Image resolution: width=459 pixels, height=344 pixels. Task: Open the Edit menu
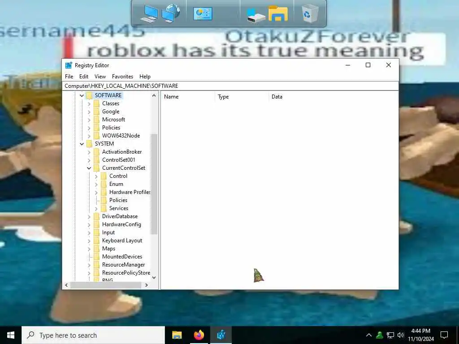tap(84, 76)
